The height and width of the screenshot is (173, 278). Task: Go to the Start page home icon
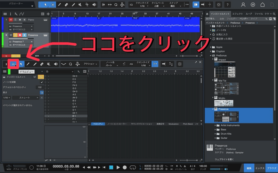click(x=262, y=5)
